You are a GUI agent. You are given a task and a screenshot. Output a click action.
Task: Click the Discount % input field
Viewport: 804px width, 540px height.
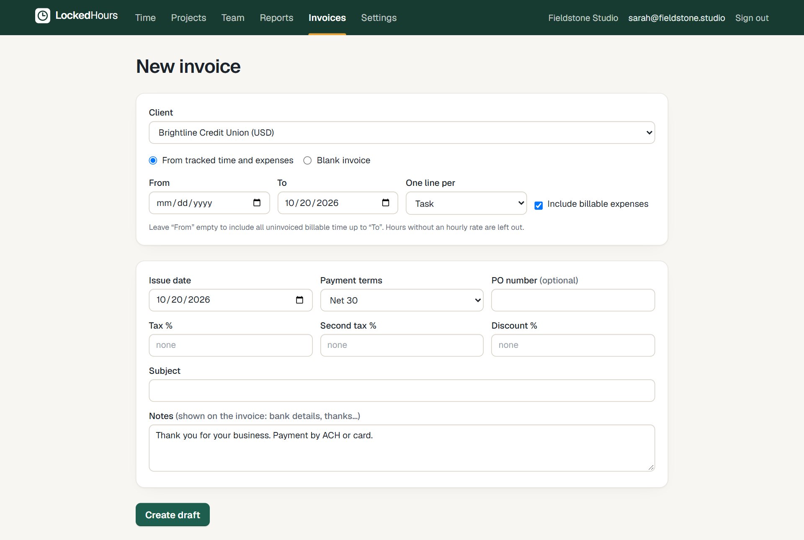pos(573,345)
